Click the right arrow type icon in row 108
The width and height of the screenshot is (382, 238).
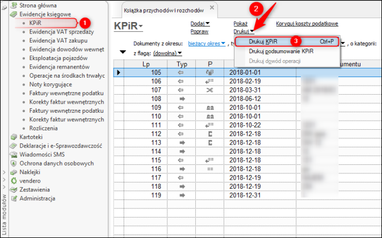point(182,99)
